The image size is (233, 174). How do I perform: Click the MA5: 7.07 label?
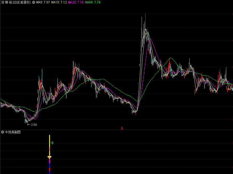point(43,2)
